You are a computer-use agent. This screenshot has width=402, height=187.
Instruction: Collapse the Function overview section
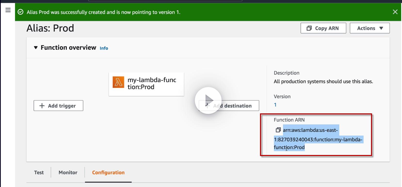36,48
